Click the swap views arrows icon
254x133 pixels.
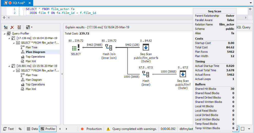pyautogui.click(x=20, y=129)
